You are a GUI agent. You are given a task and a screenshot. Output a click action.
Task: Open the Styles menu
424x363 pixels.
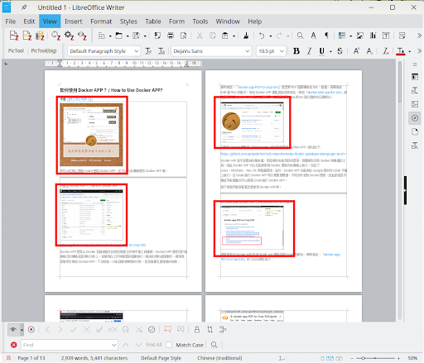128,21
